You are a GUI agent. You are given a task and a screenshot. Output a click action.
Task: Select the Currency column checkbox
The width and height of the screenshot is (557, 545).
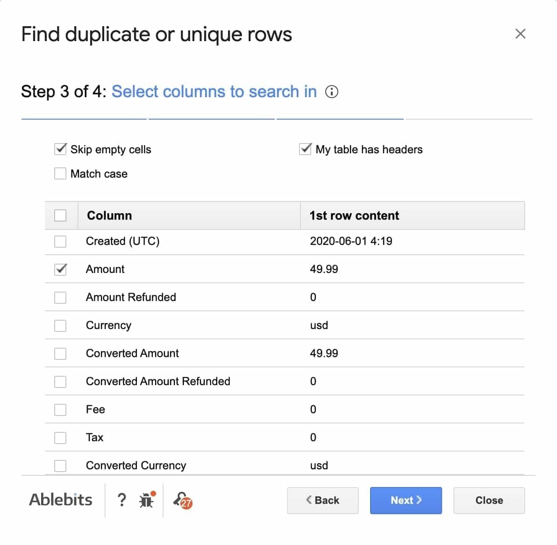[60, 325]
